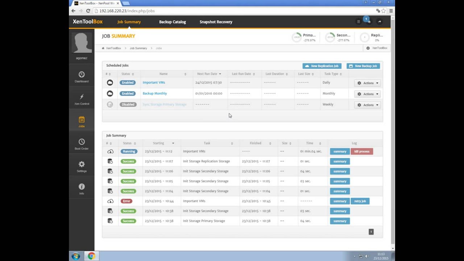Open the Info icon in sidebar

(x=82, y=186)
